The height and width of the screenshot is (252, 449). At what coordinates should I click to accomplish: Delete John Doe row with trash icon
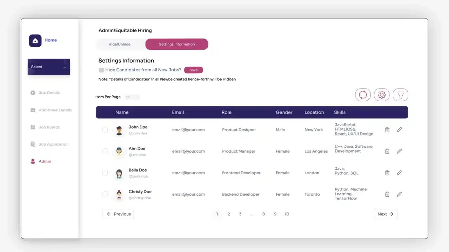click(387, 130)
